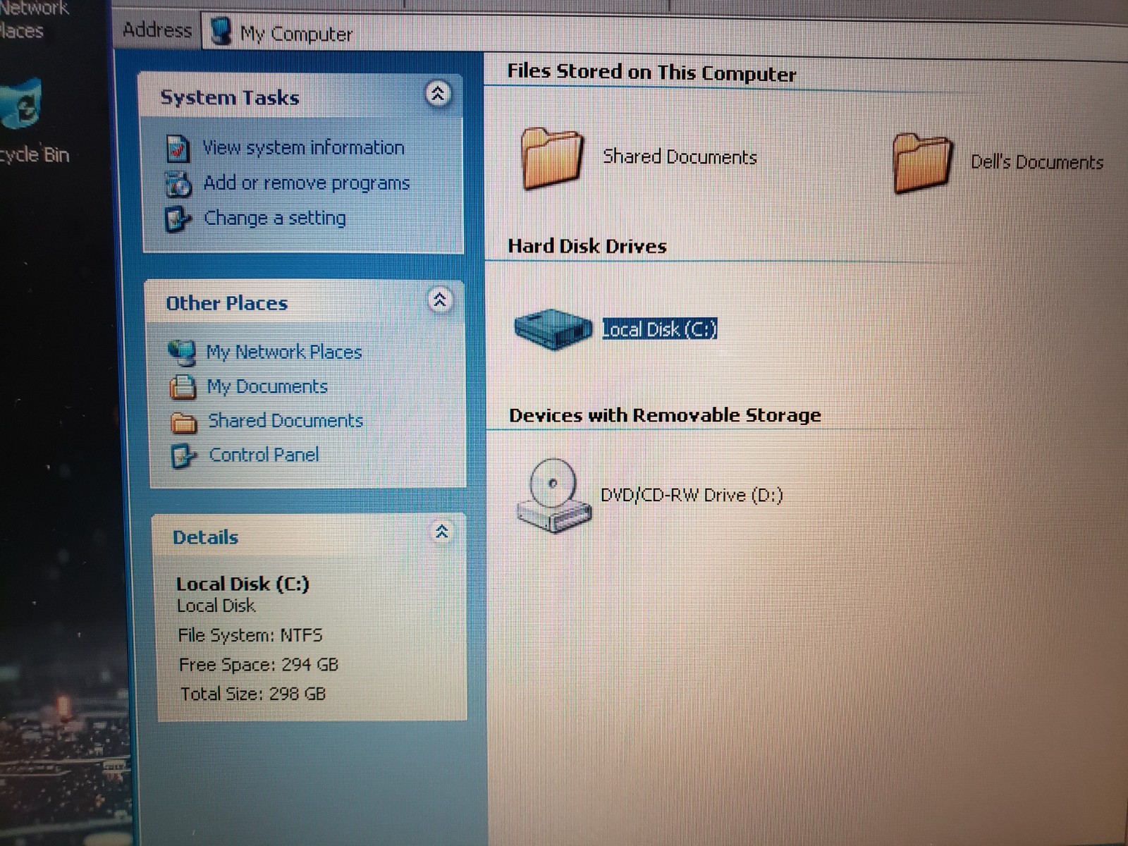
Task: Click the Local Disk (C:) highlighted label
Action: (659, 329)
